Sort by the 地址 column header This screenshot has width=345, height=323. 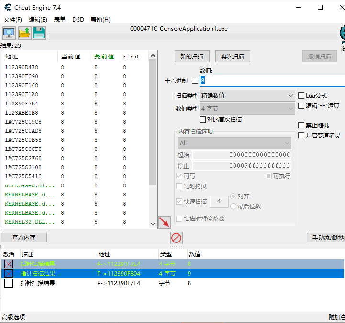point(30,57)
